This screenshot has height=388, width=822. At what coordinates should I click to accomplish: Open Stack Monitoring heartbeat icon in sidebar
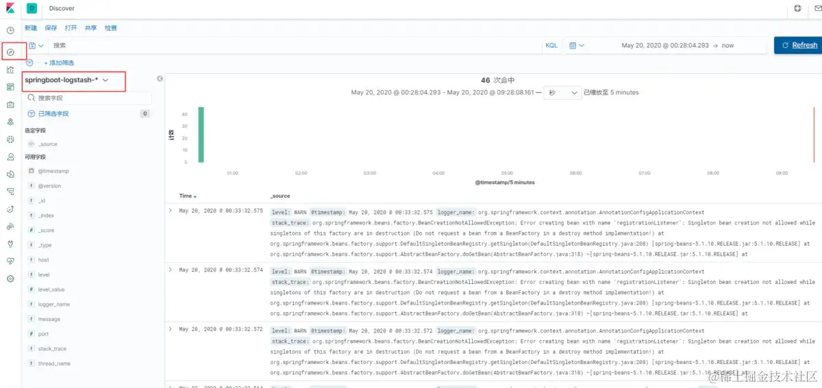10,261
